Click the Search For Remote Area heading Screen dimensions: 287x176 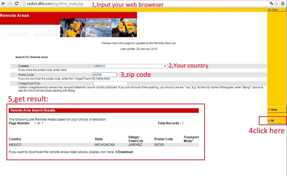coord(31,57)
